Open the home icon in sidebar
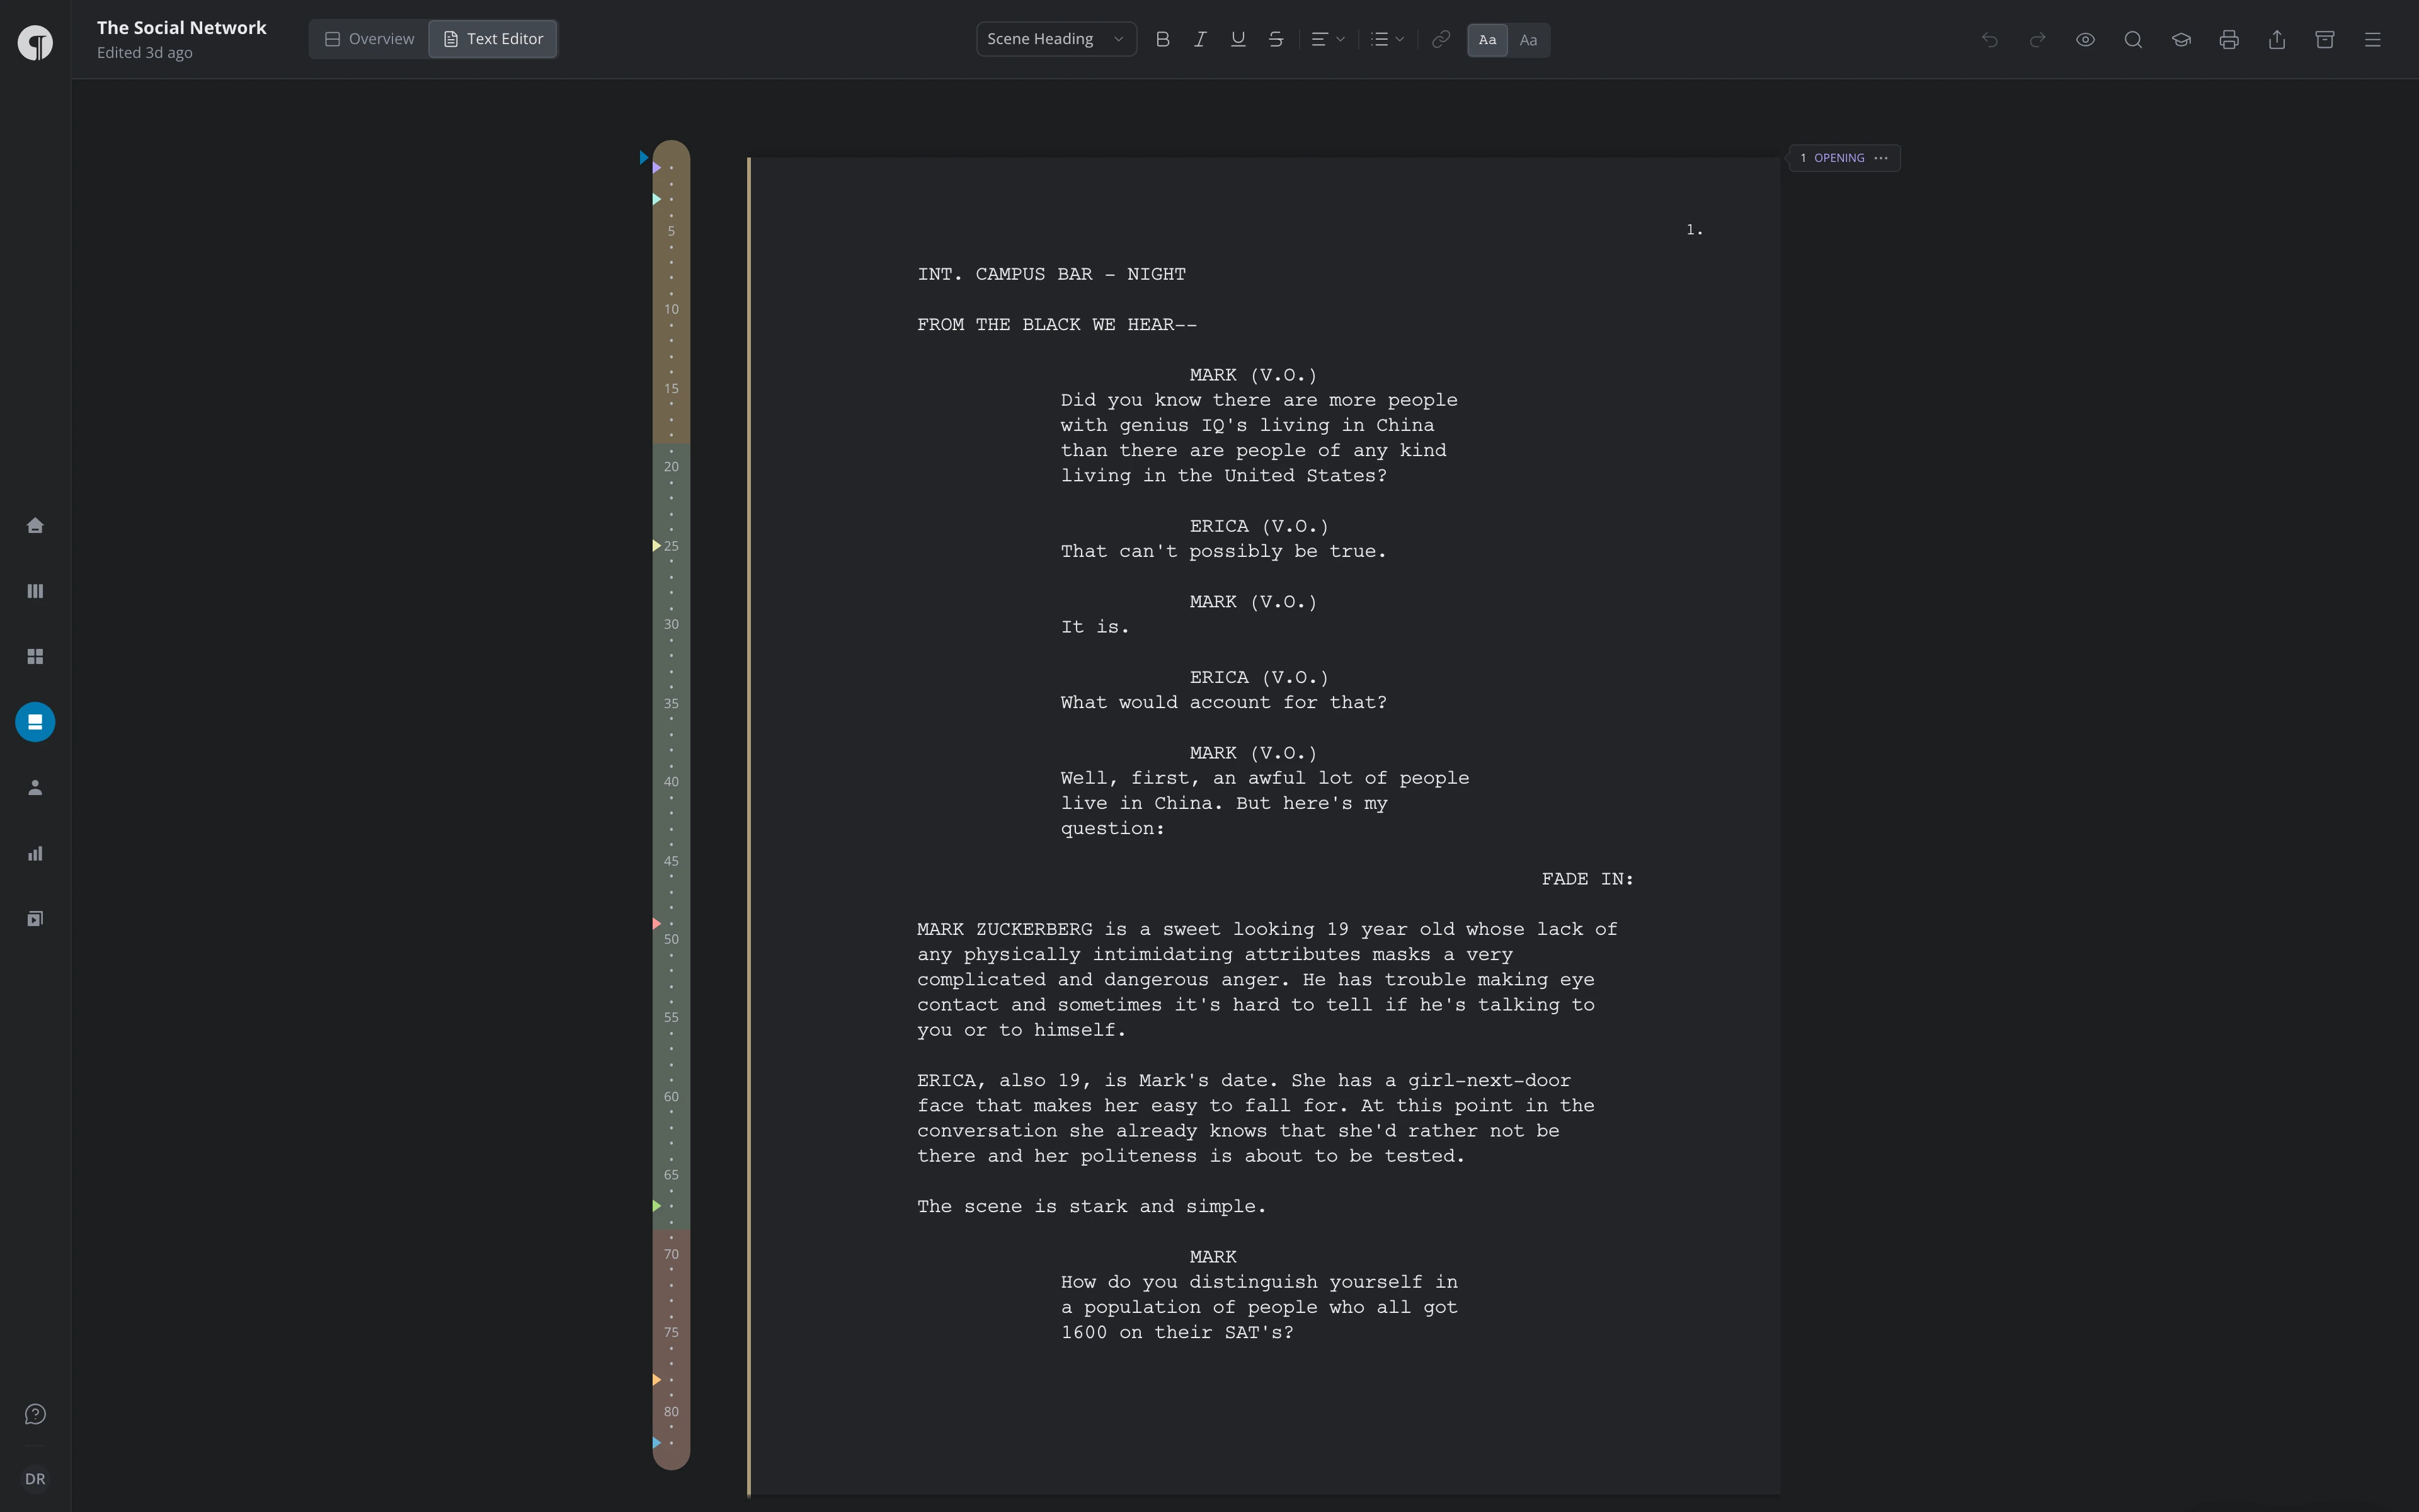This screenshot has width=2419, height=1512. point(35,525)
